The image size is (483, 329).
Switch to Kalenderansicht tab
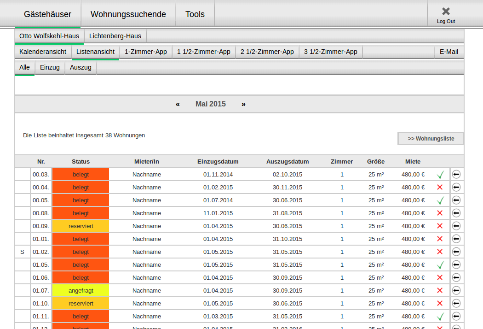point(43,52)
